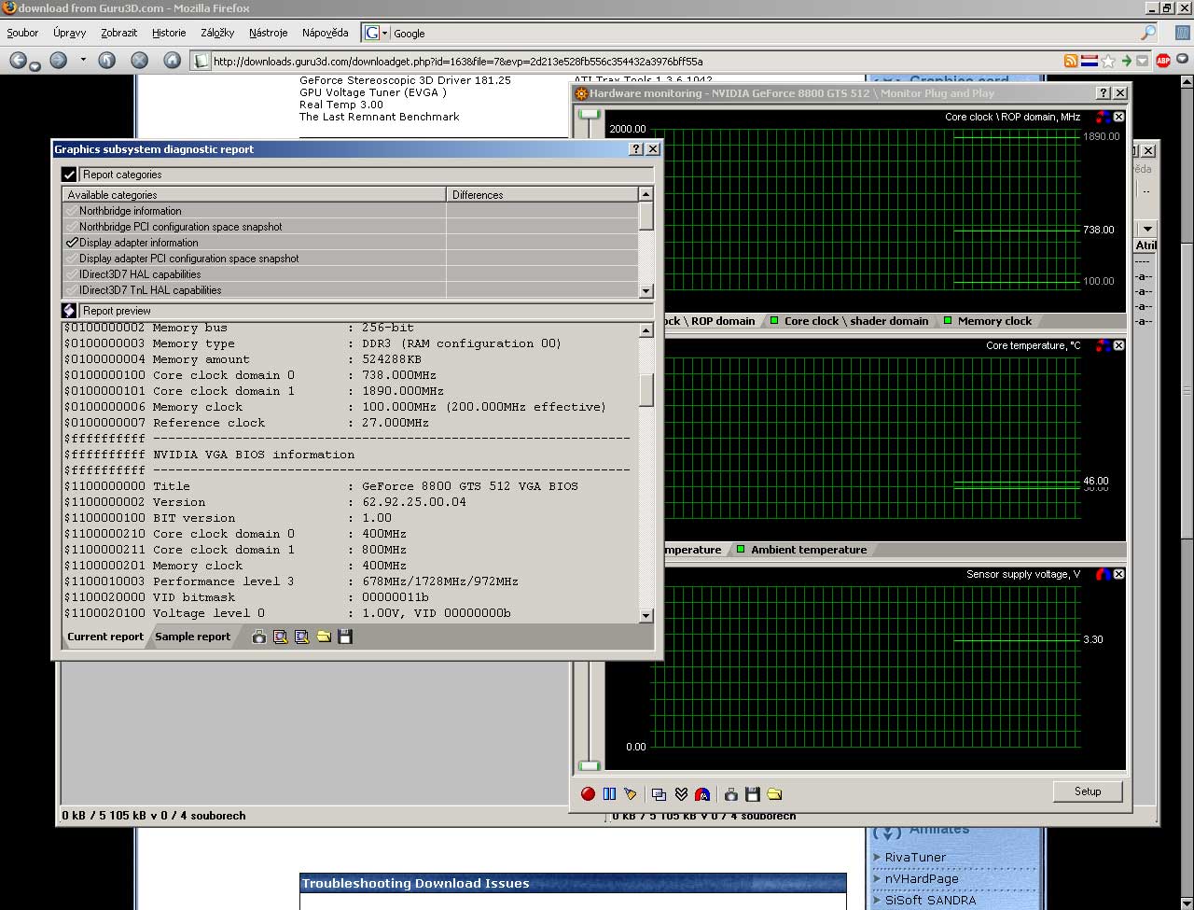Toggle Northbridge information category checkmark
This screenshot has width=1194, height=910.
tap(72, 211)
